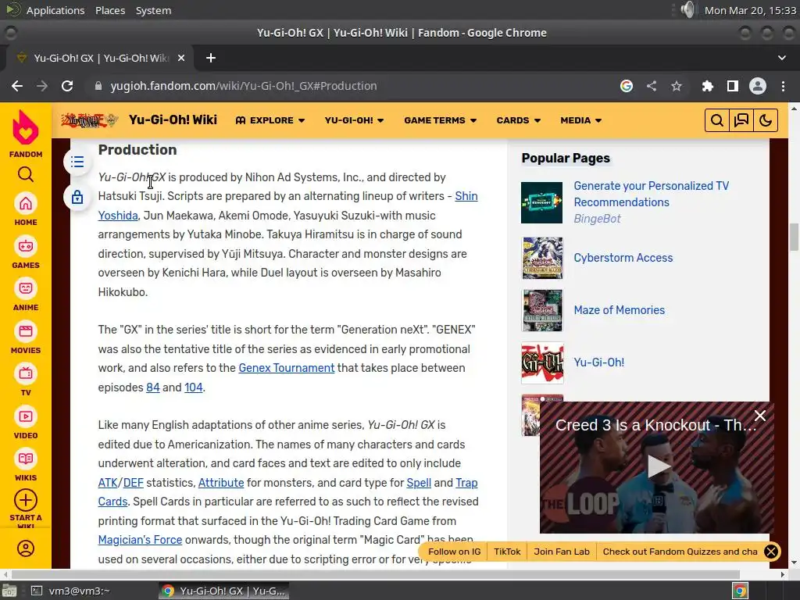Expand the Chrome tab search chevron
The height and width of the screenshot is (600, 800).
tap(781, 58)
